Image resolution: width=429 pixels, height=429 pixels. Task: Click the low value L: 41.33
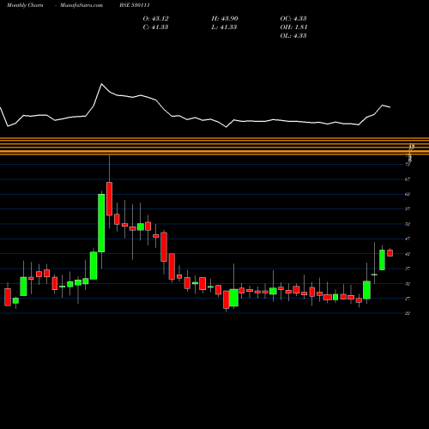[224, 27]
